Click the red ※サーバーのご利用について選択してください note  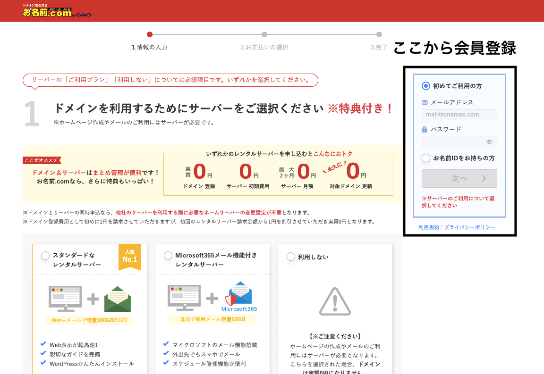click(x=458, y=202)
